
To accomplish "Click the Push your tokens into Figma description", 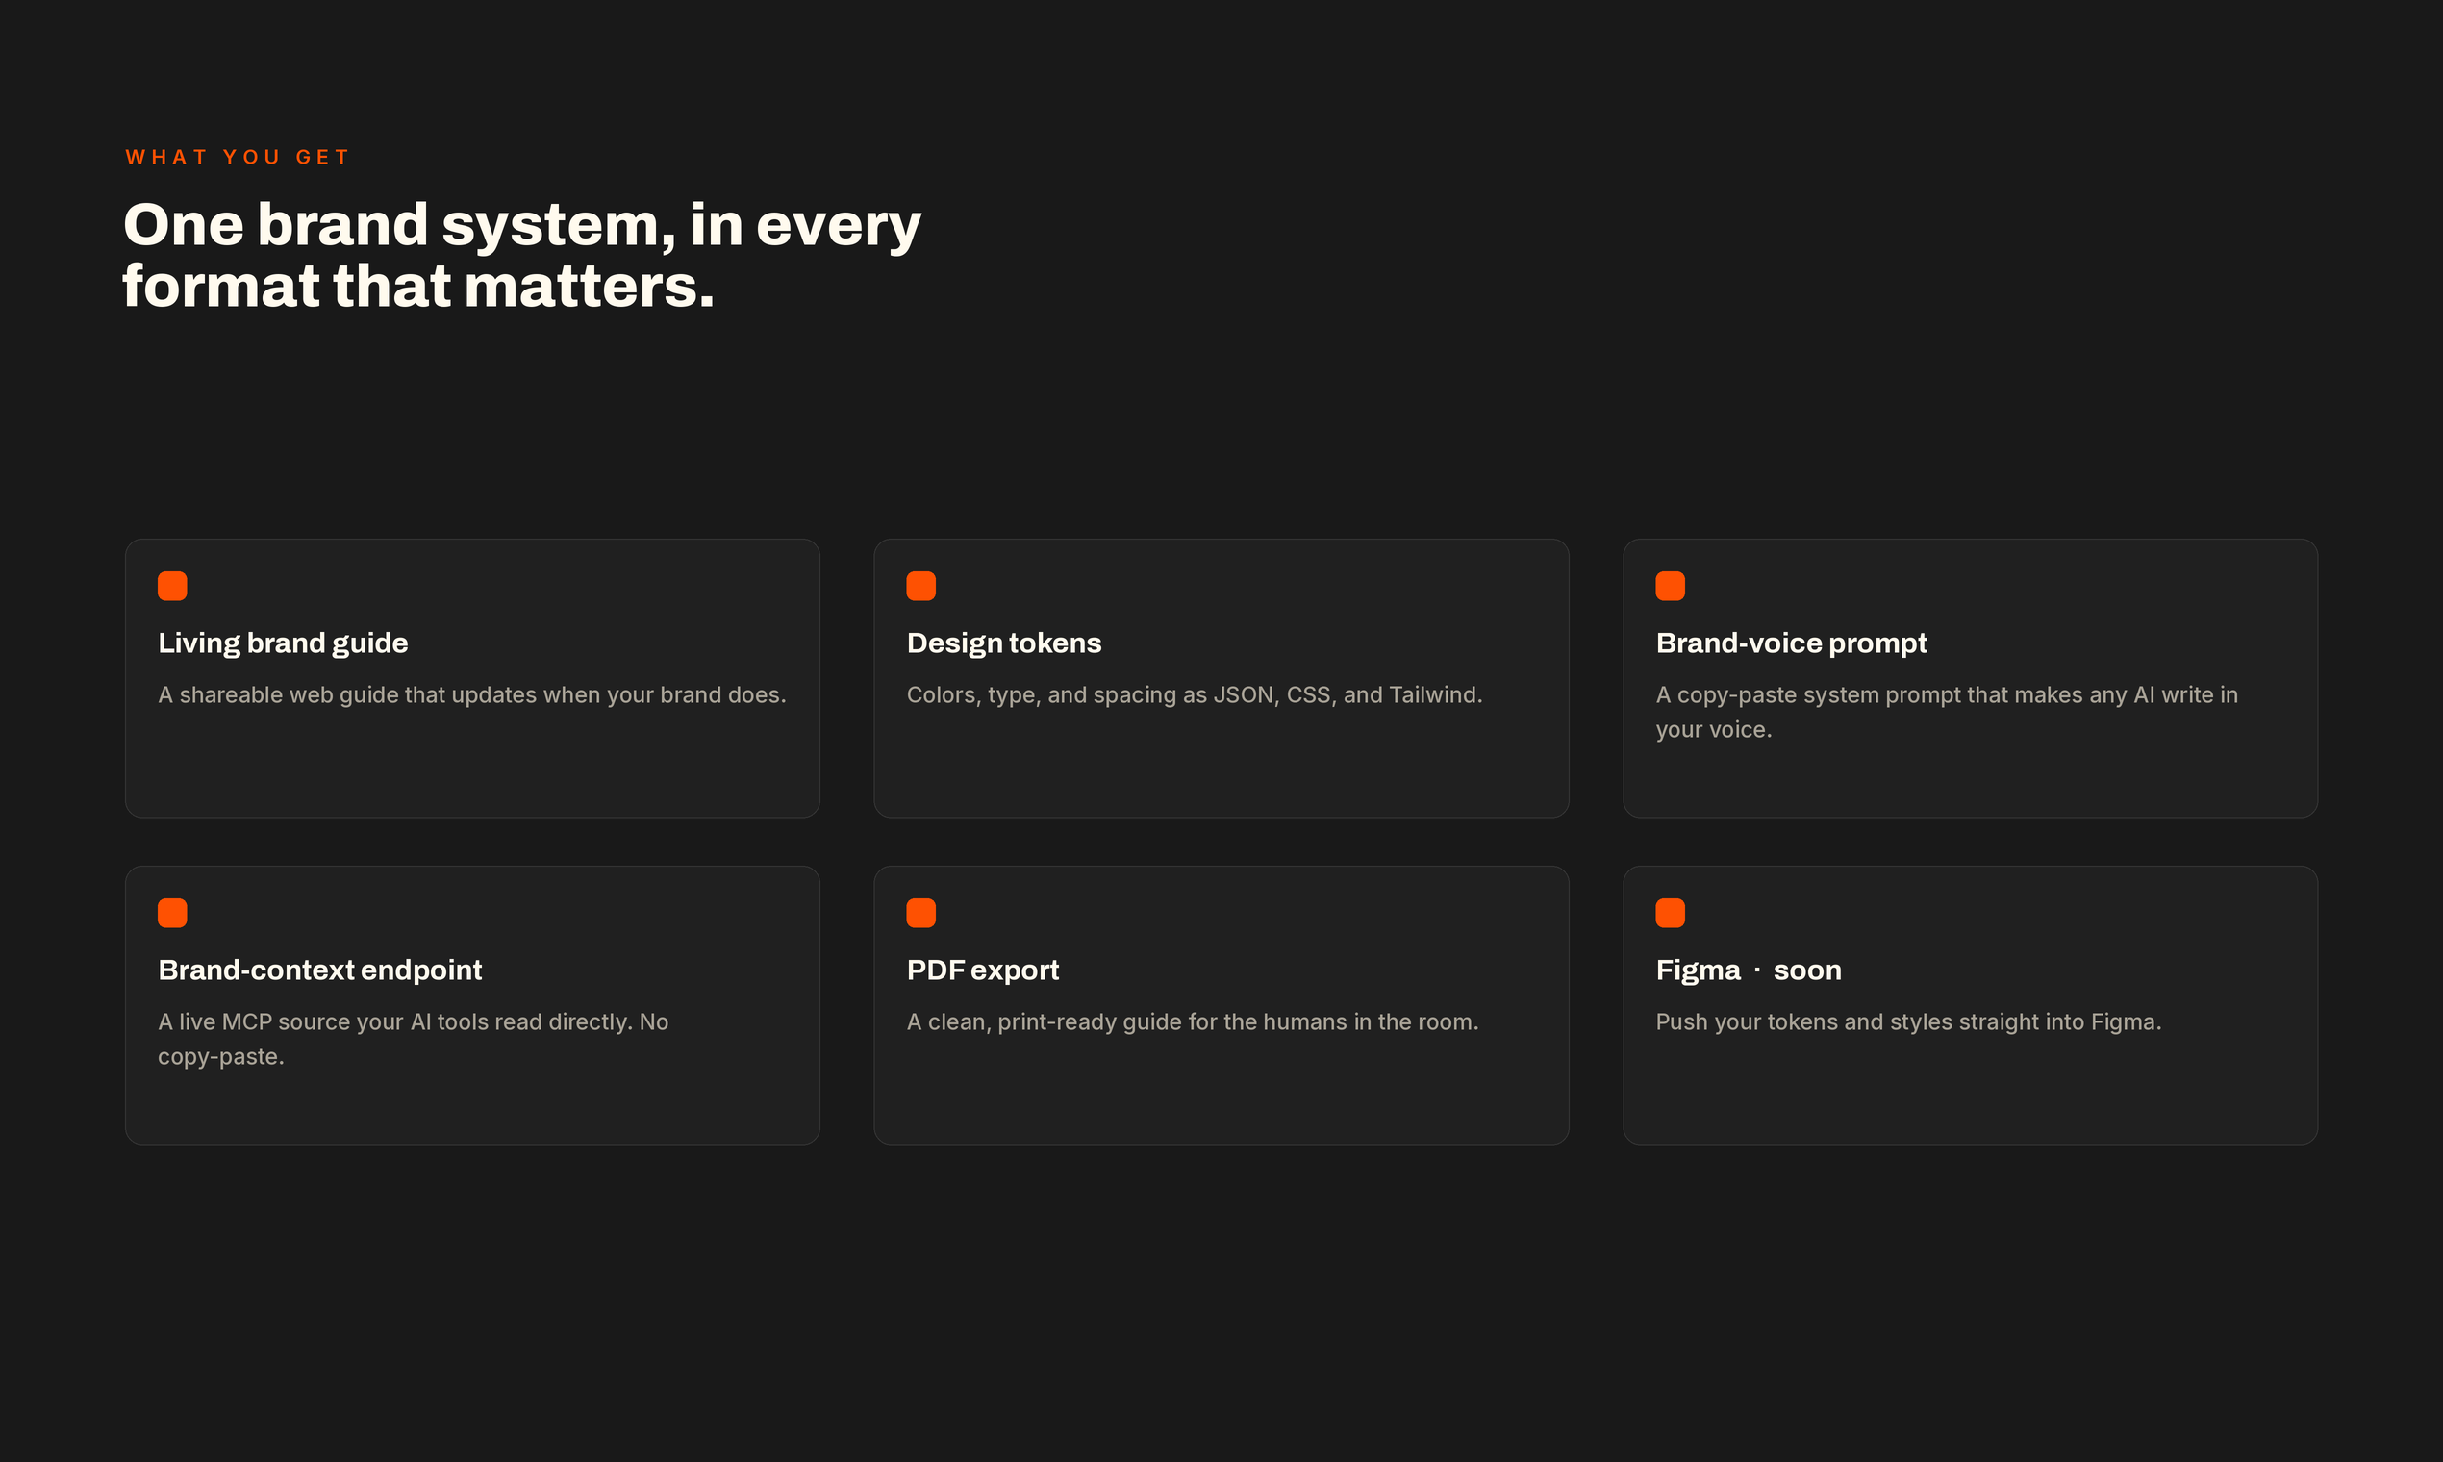I will tap(1908, 1022).
